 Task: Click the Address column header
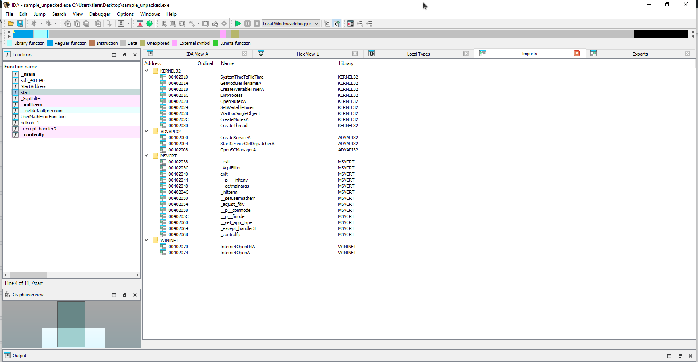point(169,63)
